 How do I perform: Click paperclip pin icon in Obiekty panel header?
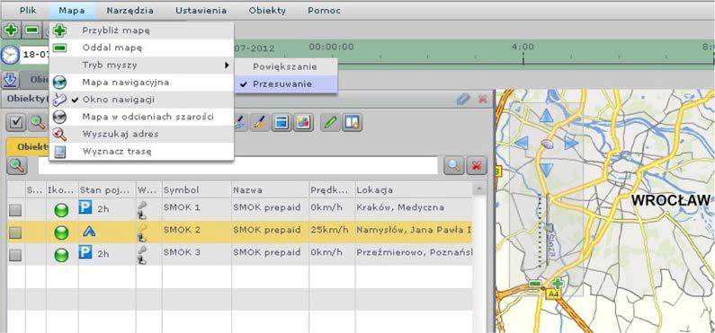[463, 99]
